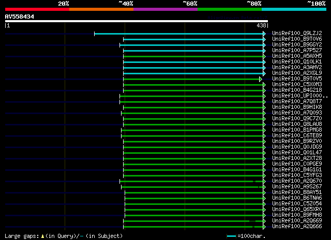
Task: Select the query name AV558434
Action: pos(20,17)
